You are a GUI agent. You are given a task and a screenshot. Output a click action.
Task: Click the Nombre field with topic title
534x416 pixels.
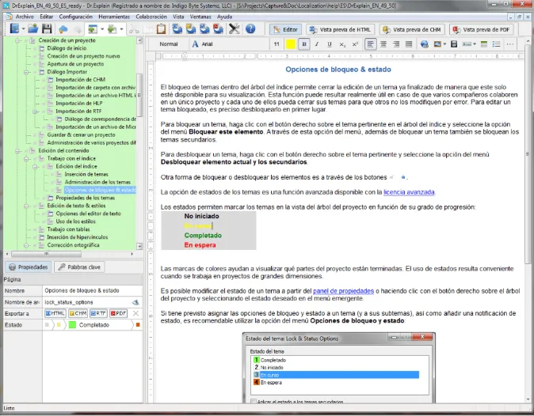coord(92,290)
